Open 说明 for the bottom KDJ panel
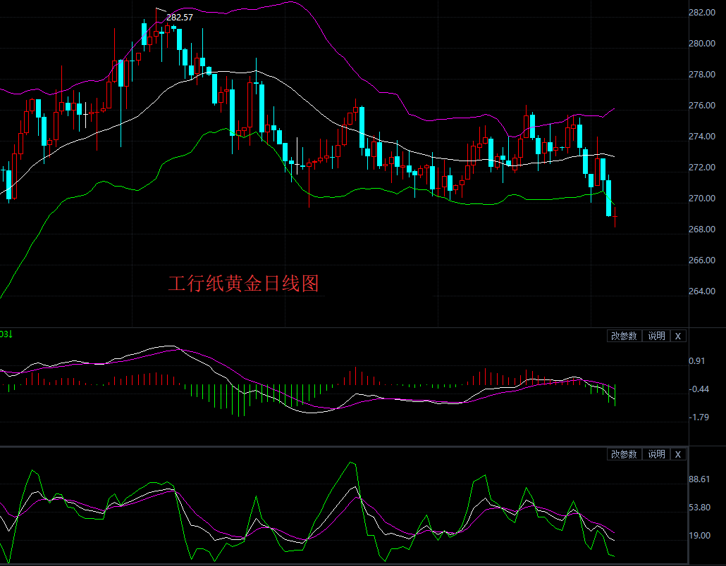Viewport: 726px width, 566px height. [x=656, y=455]
